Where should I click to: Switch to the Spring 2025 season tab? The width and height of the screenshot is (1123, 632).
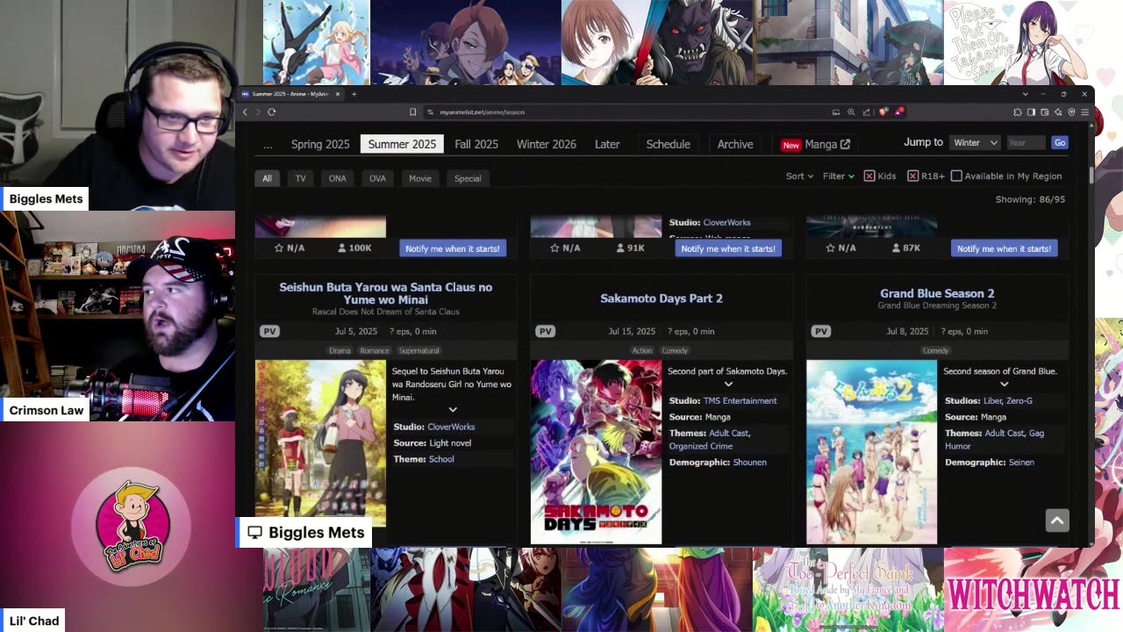(320, 144)
